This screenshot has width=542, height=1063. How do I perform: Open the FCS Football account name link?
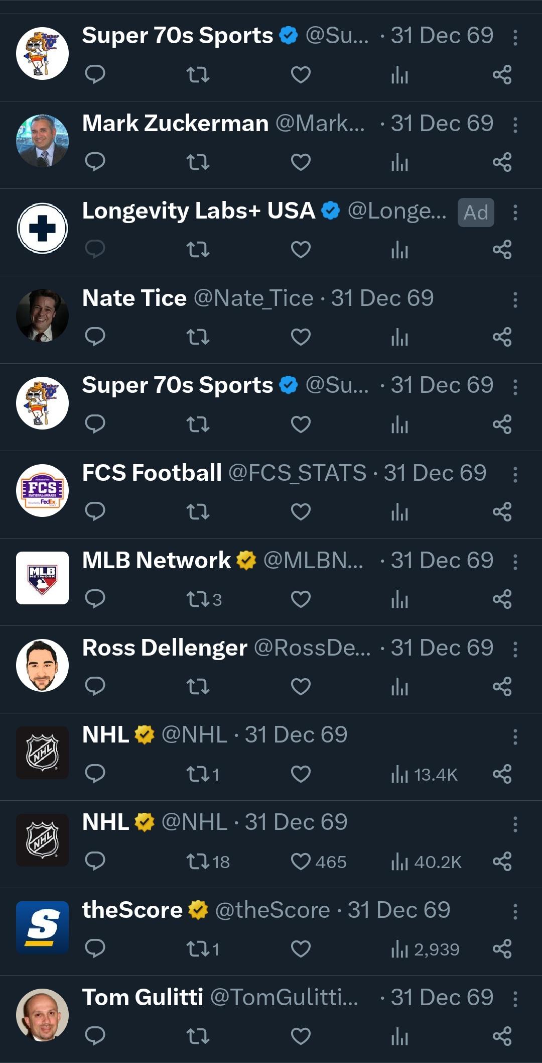(x=152, y=473)
